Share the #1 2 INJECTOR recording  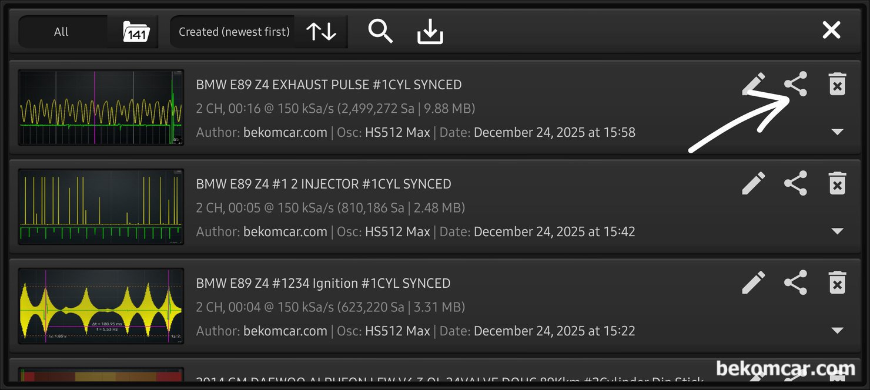pyautogui.click(x=795, y=183)
